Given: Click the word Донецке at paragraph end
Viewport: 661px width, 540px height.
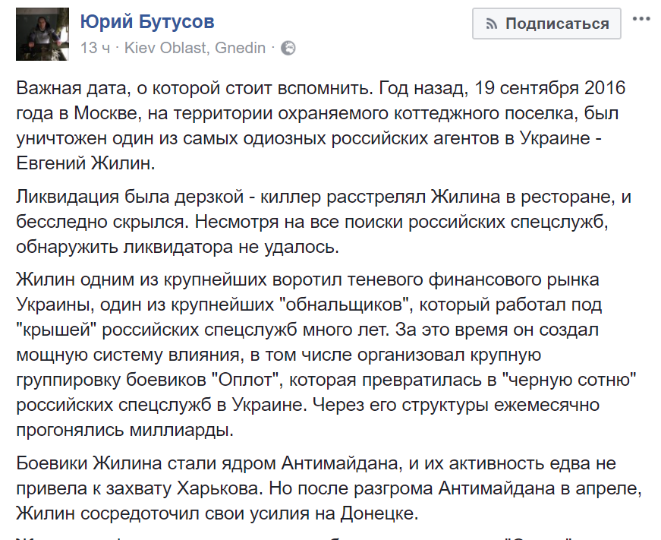Looking at the screenshot, I should click(x=379, y=513).
